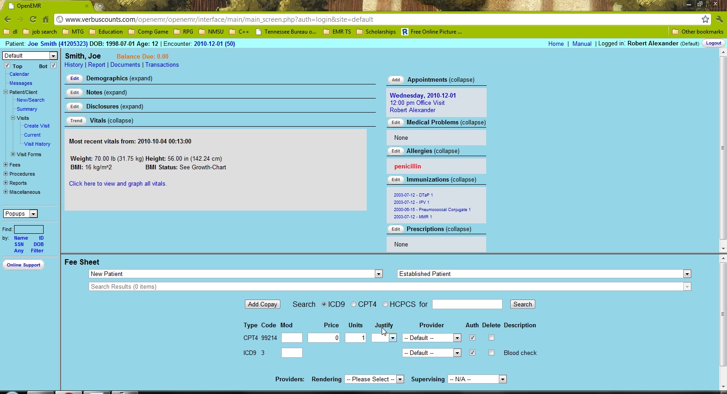Open Visit History in left menu
Image resolution: width=727 pixels, height=394 pixels.
(x=37, y=144)
